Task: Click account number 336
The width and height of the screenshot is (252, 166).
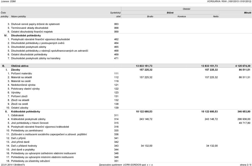Action: pyautogui.click(x=116, y=134)
